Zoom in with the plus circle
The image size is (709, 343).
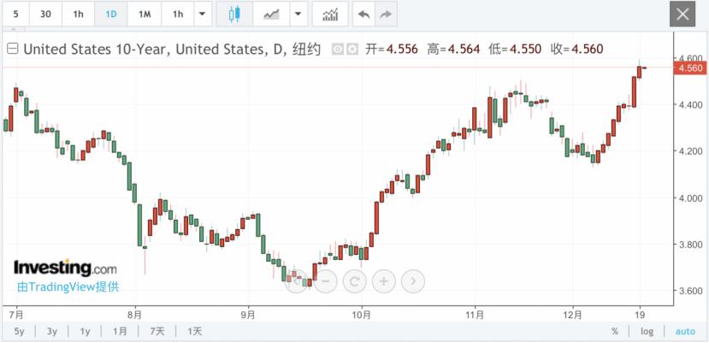tap(383, 281)
